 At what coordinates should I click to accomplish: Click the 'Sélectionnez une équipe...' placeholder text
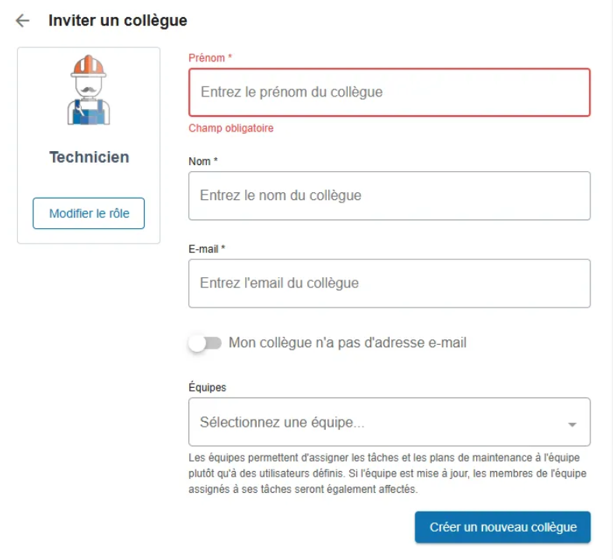click(x=282, y=422)
